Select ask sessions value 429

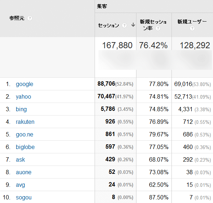point(110,159)
